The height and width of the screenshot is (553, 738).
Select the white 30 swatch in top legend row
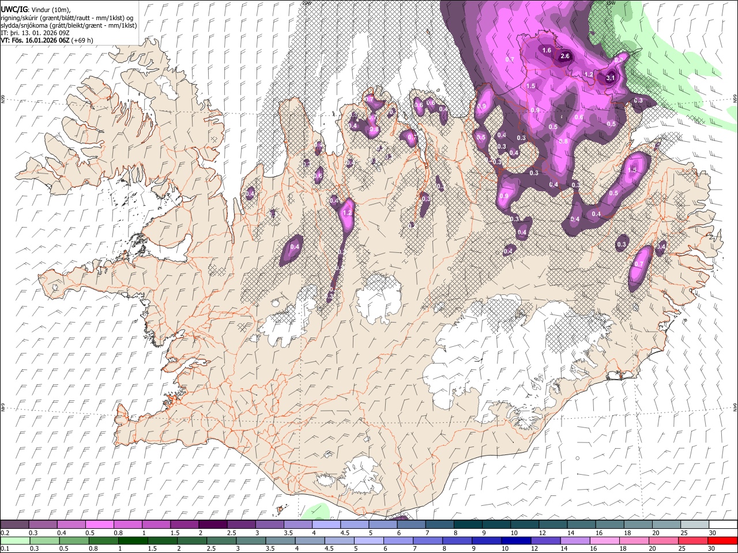coord(722,524)
